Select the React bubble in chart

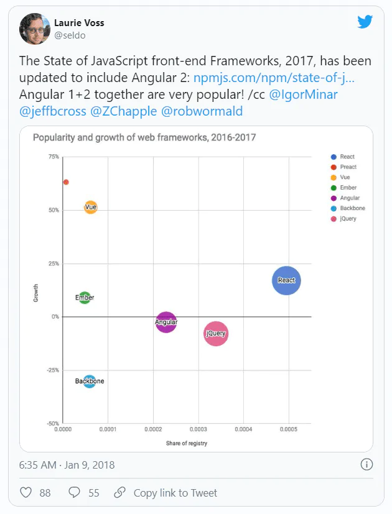[286, 280]
